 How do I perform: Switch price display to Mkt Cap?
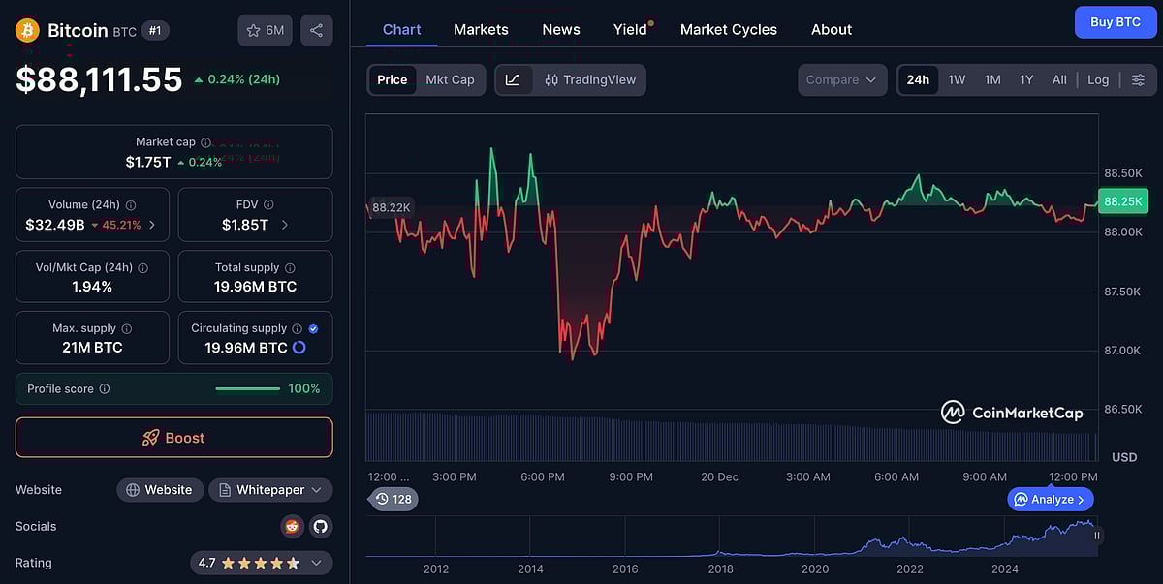450,80
